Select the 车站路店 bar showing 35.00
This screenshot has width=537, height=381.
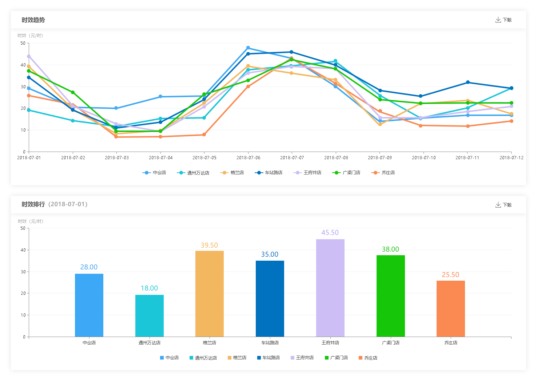[270, 299]
